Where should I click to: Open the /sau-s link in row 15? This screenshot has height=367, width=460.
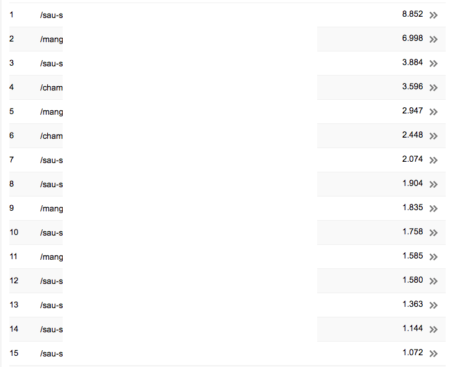pos(52,353)
